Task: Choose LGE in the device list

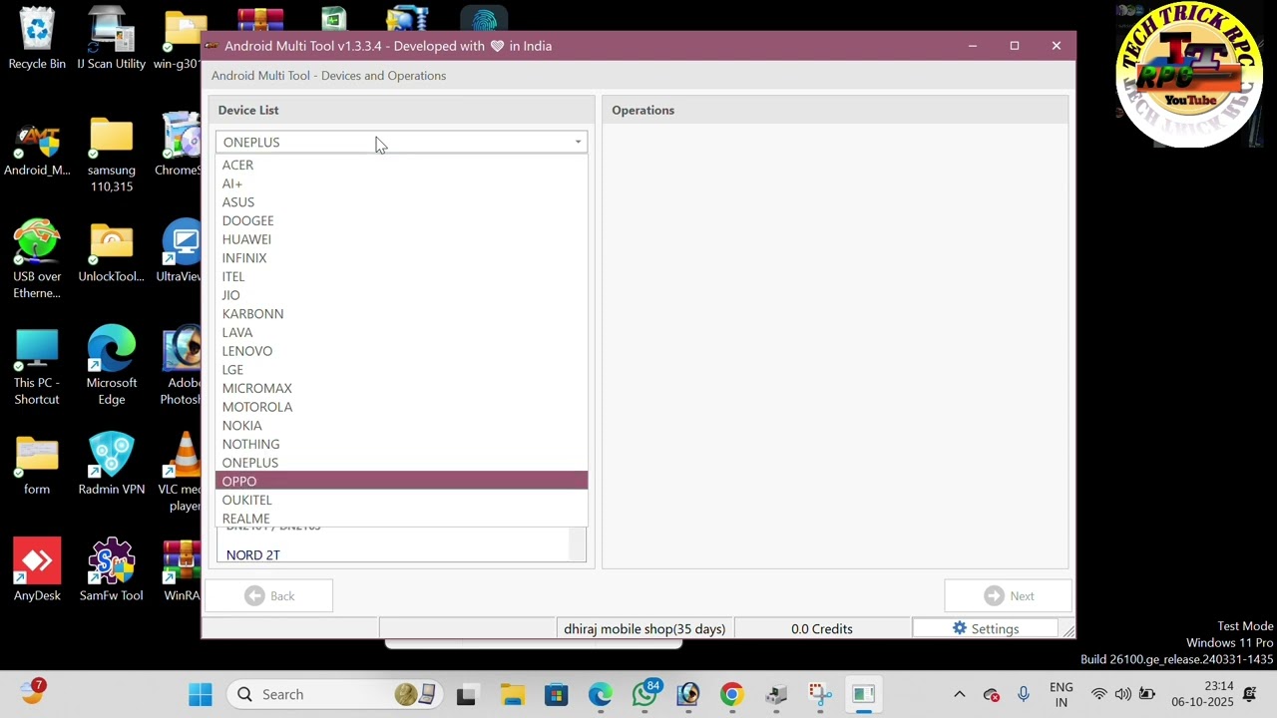Action: [401, 370]
